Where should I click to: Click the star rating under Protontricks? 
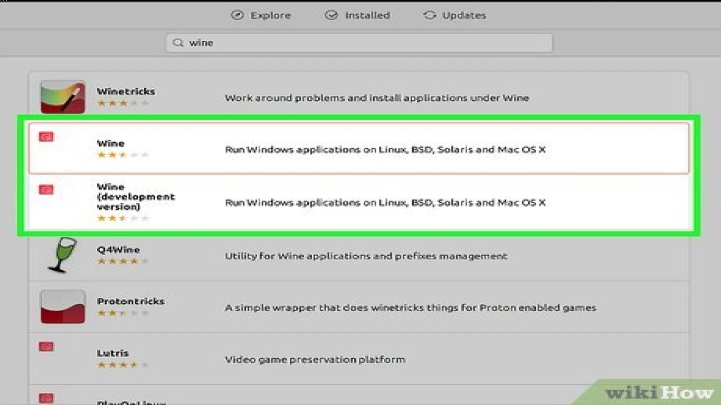point(123,313)
